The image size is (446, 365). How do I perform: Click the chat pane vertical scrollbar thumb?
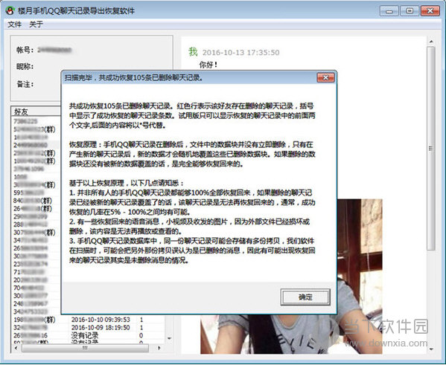pos(431,148)
